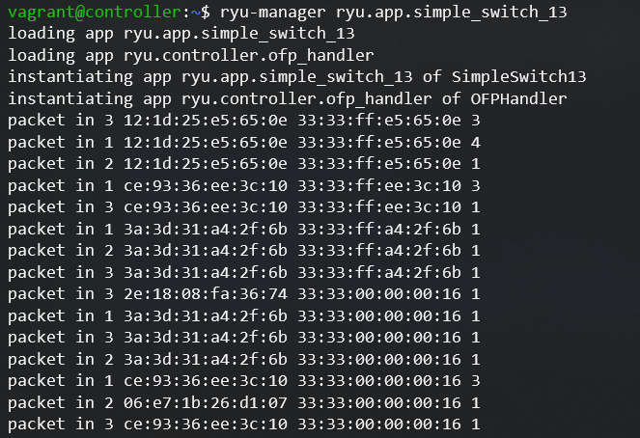Click source MAC ce:93:36:ee:3c:10 in the first 'packet in 1' line
Screen dimensions: 640x438
click(206, 186)
